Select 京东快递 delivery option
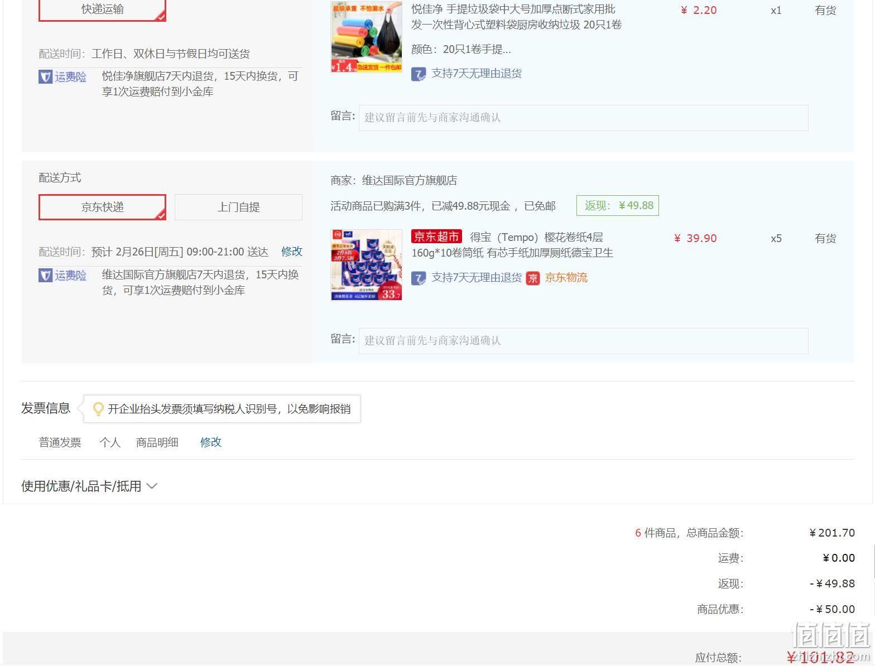This screenshot has height=666, width=875. click(102, 207)
